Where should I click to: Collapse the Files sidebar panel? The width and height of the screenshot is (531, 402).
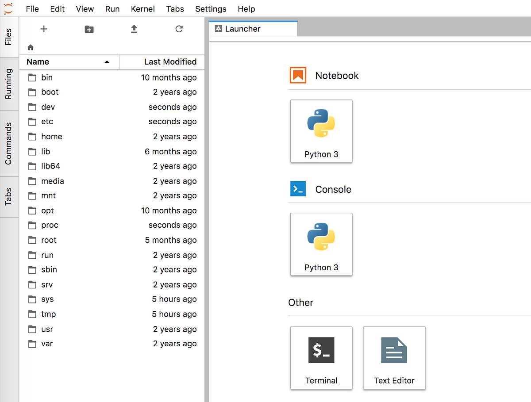click(9, 37)
